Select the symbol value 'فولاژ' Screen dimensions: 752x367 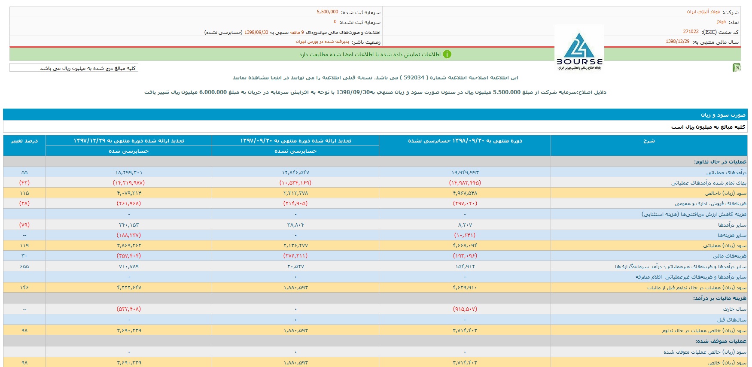pos(721,22)
